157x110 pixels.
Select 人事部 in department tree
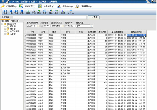[x=13, y=34]
